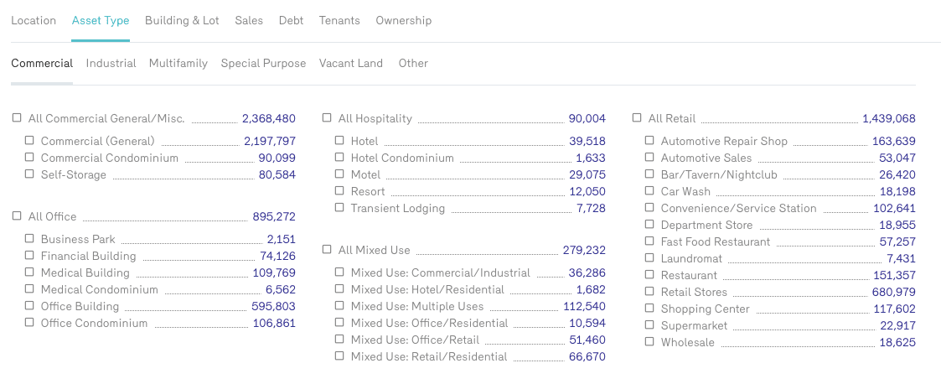Image resolution: width=941 pixels, height=384 pixels.
Task: Tick the All Retail checkbox
Action: pyautogui.click(x=637, y=118)
